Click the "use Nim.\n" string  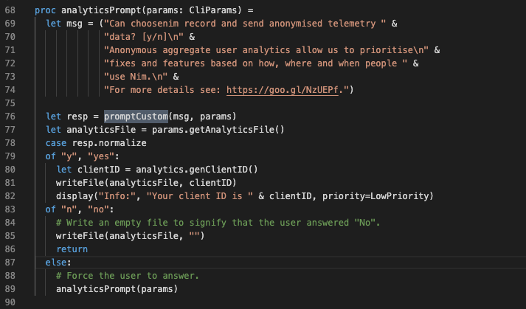[136, 77]
